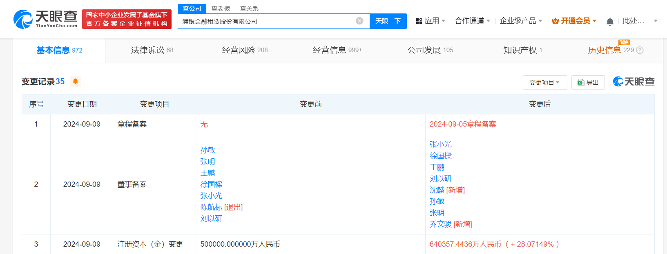Click the official registration red banner

point(127,19)
